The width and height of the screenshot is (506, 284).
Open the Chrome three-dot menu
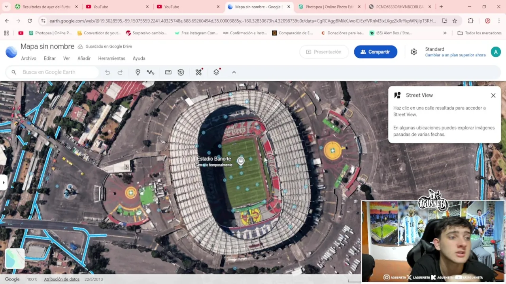[499, 21]
